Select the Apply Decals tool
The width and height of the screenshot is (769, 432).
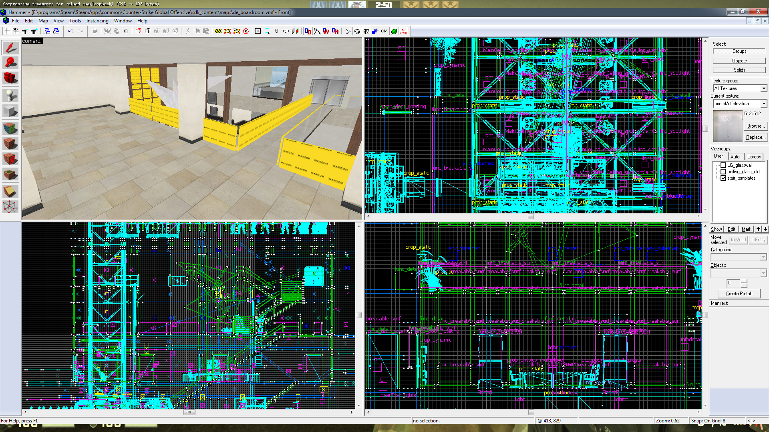(x=10, y=159)
